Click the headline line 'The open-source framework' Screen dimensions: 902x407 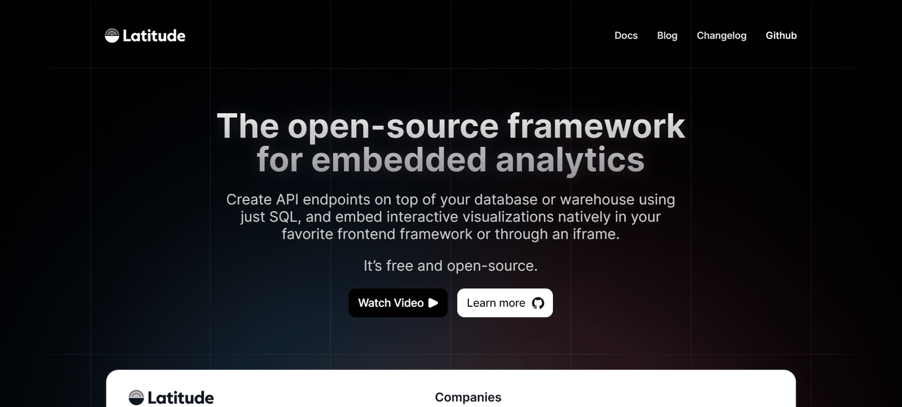pyautogui.click(x=450, y=126)
